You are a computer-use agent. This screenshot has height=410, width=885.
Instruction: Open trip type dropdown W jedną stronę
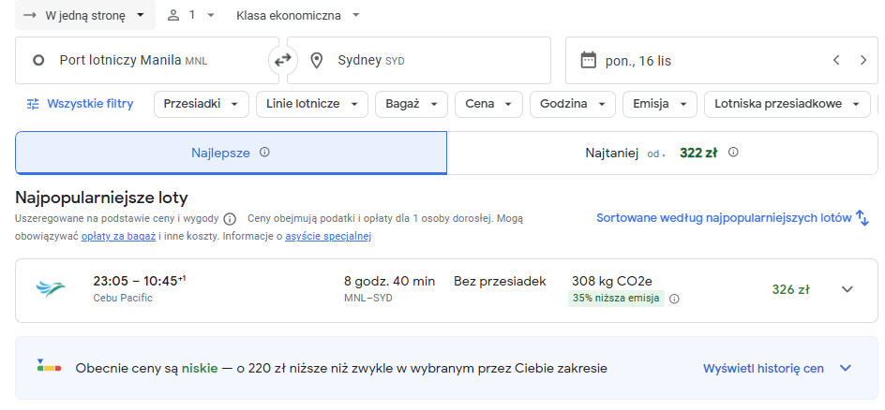tap(85, 15)
